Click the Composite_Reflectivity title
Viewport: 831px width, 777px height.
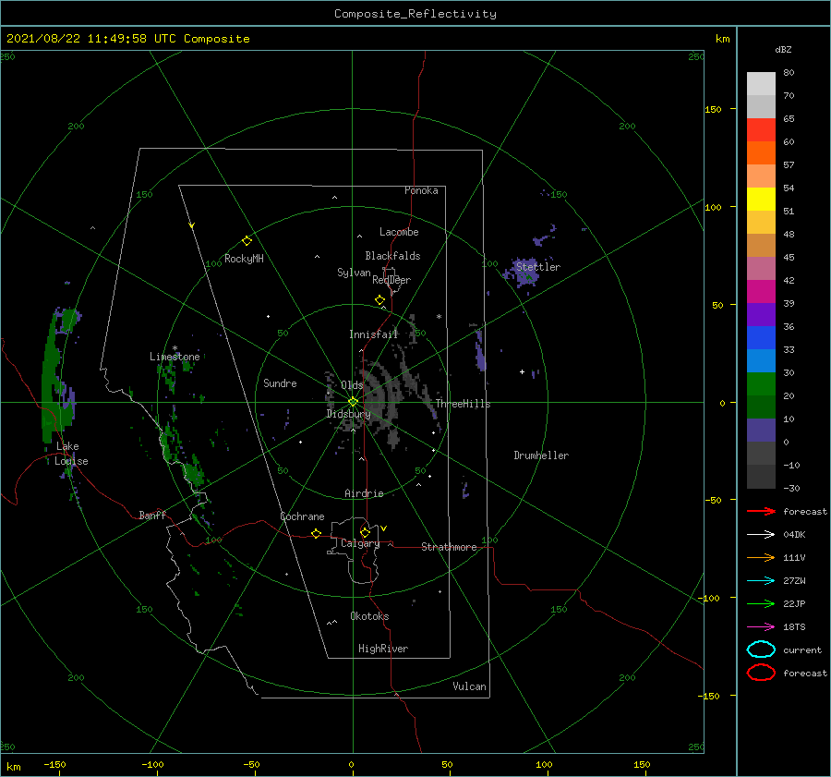[415, 14]
